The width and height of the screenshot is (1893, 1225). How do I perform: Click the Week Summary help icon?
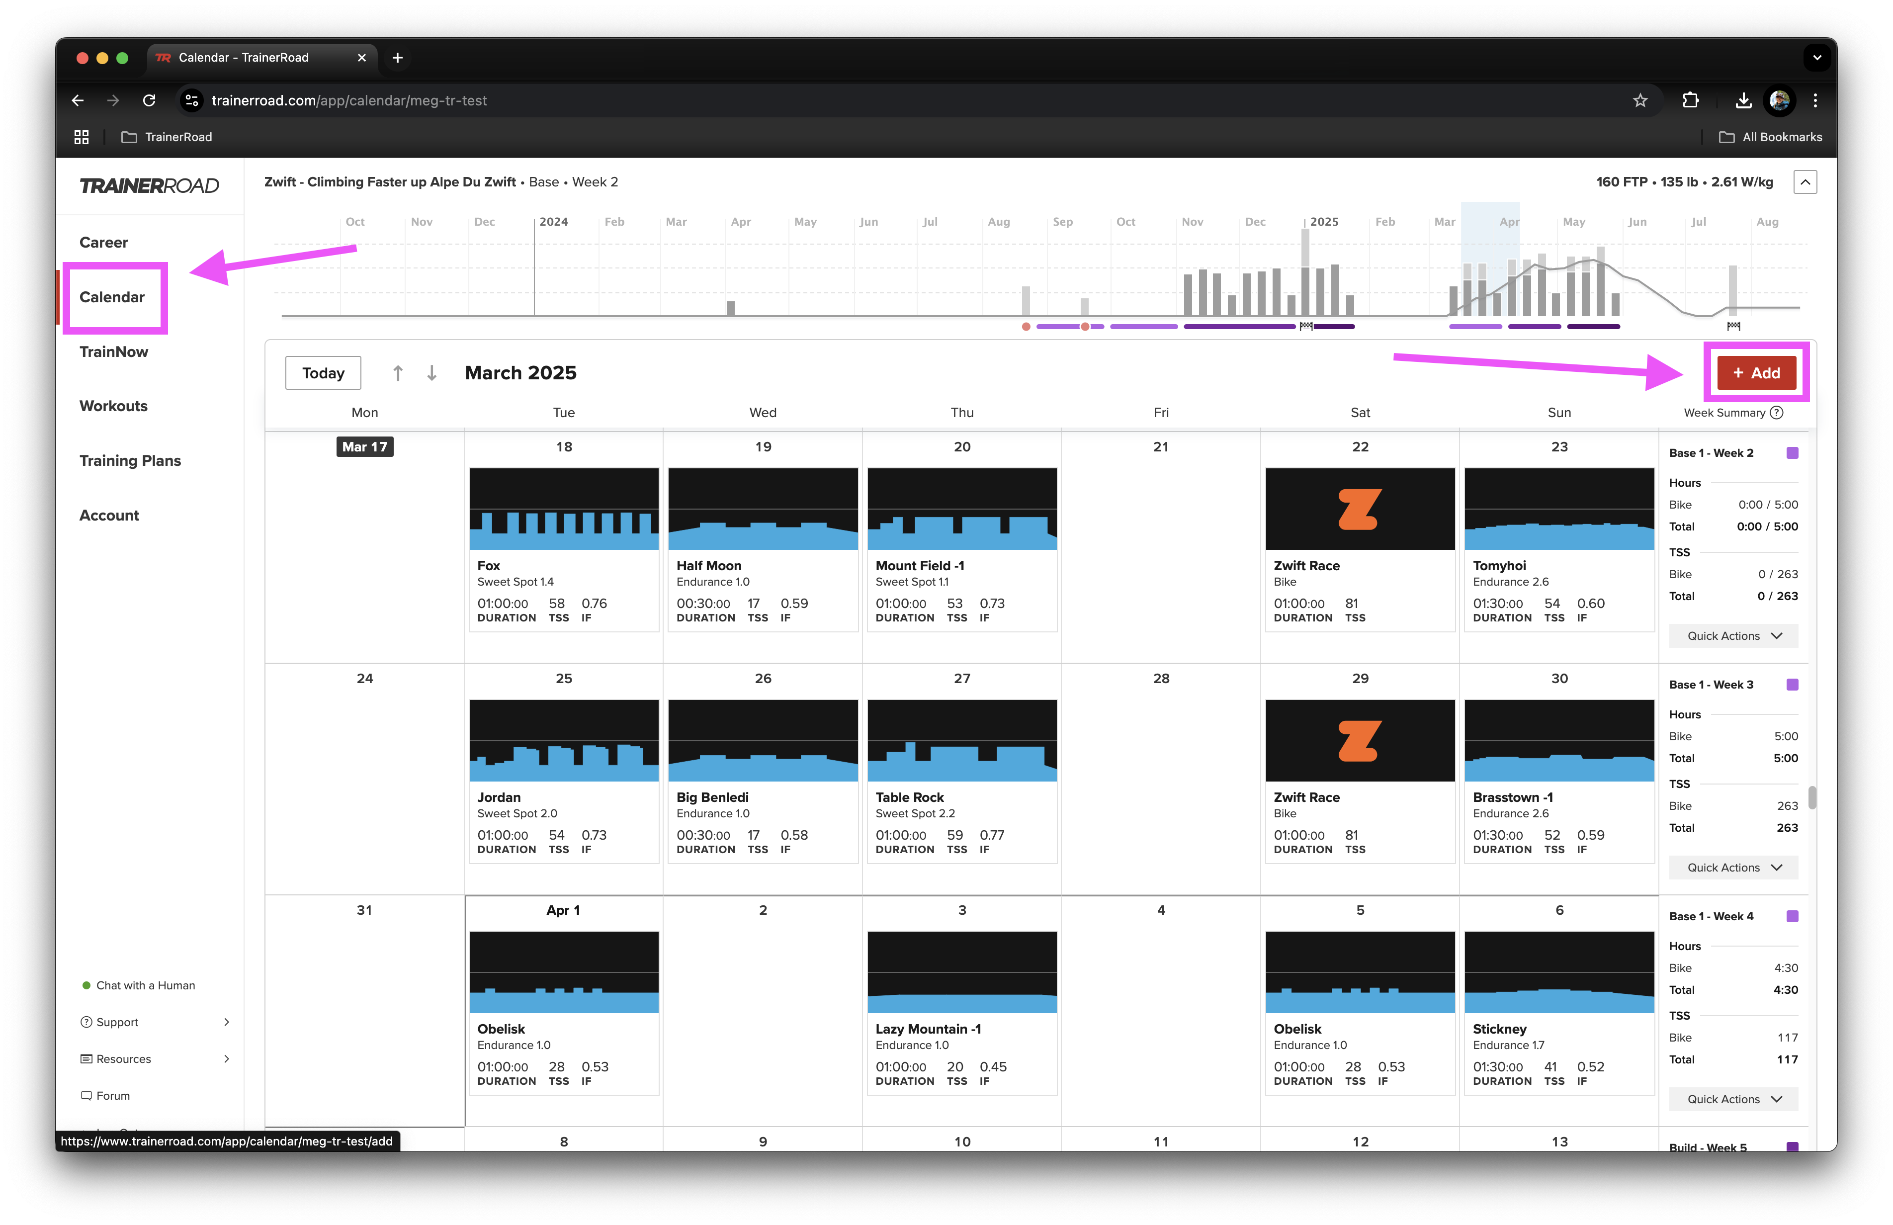click(x=1777, y=412)
